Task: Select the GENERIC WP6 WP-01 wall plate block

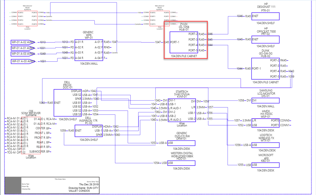Action: click(89, 50)
